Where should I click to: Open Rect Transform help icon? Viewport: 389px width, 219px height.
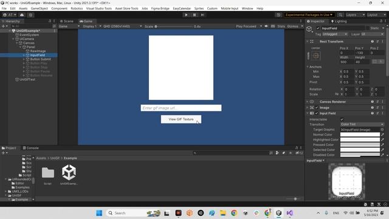[x=372, y=41]
